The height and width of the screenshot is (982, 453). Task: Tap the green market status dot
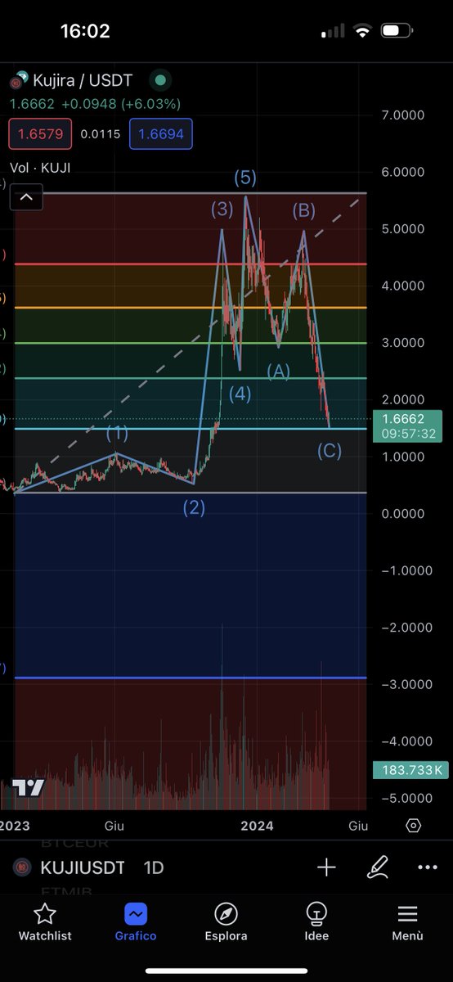click(x=161, y=80)
